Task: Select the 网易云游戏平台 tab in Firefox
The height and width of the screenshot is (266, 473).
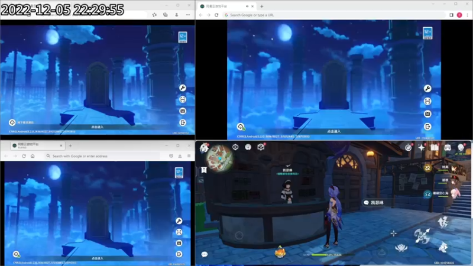Action: [37, 145]
